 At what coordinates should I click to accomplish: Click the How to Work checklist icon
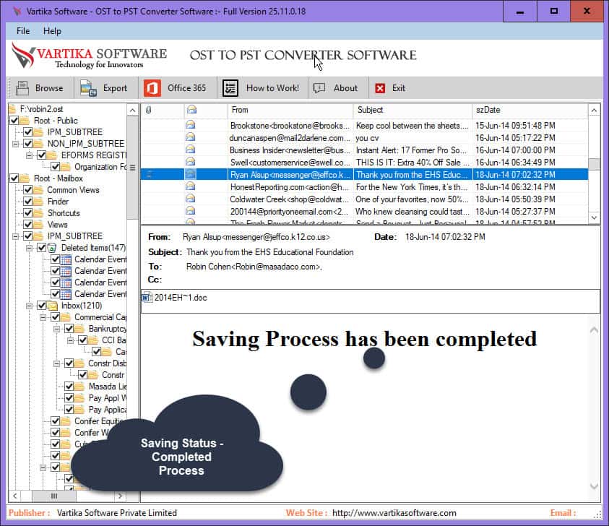click(230, 88)
